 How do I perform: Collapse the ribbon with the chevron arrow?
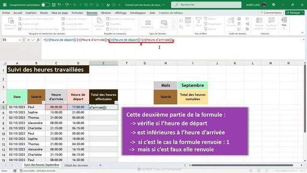point(303,33)
